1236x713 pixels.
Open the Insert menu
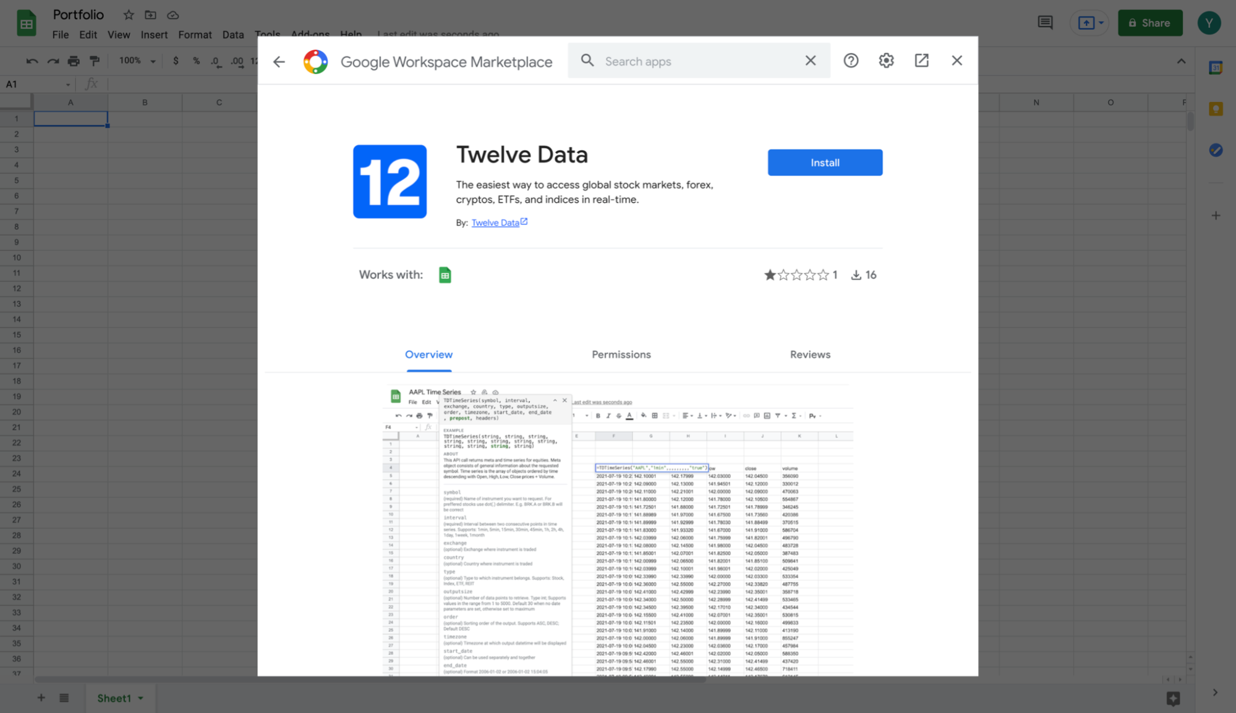click(x=154, y=35)
